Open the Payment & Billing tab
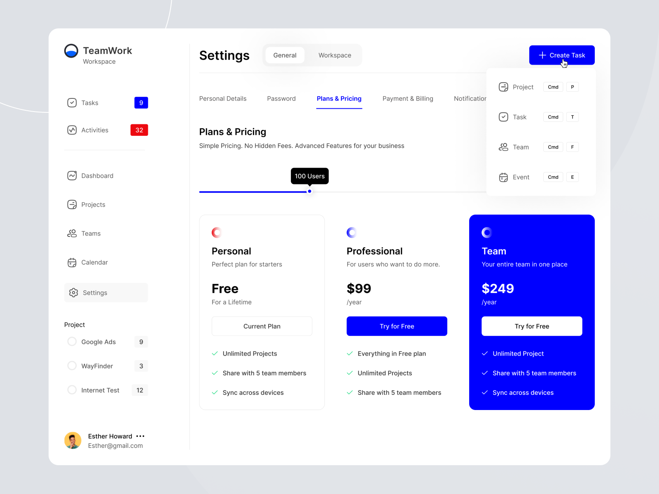The width and height of the screenshot is (659, 494). tap(408, 98)
